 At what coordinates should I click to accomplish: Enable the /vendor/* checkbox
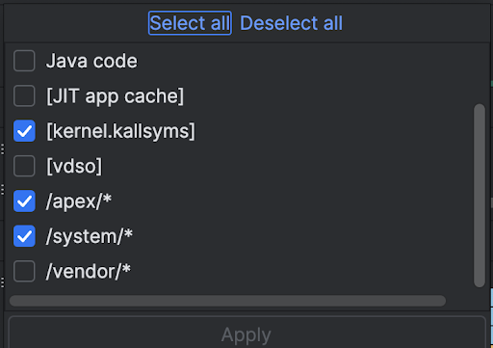[24, 271]
